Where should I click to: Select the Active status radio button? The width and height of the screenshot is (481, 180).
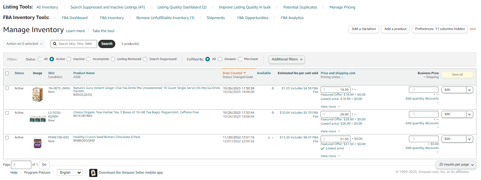(x=52, y=59)
